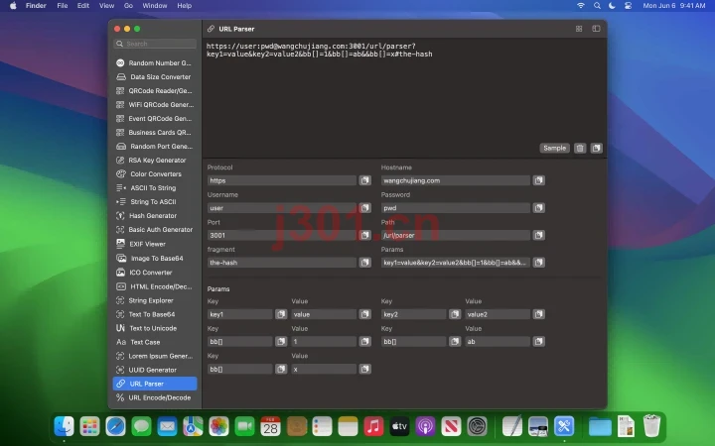Load the Sample URL
Screen dimensions: 715x446
[554, 148]
